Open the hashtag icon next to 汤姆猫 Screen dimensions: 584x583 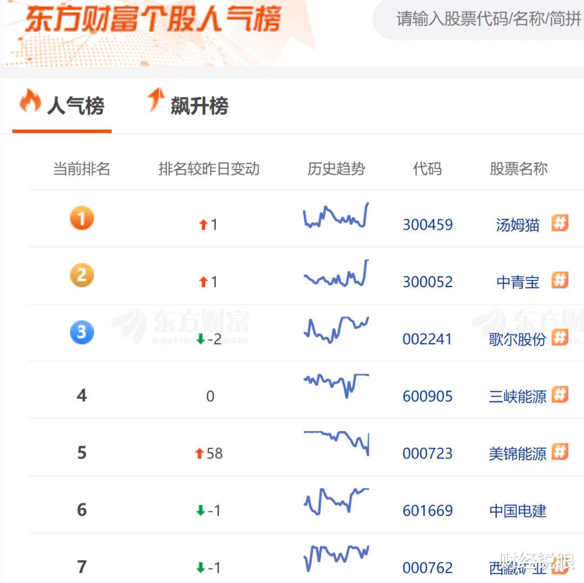560,223
